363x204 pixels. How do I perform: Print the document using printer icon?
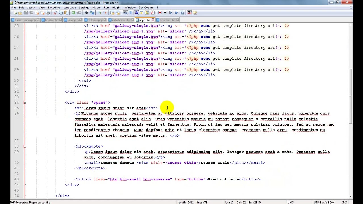(x=48, y=13)
